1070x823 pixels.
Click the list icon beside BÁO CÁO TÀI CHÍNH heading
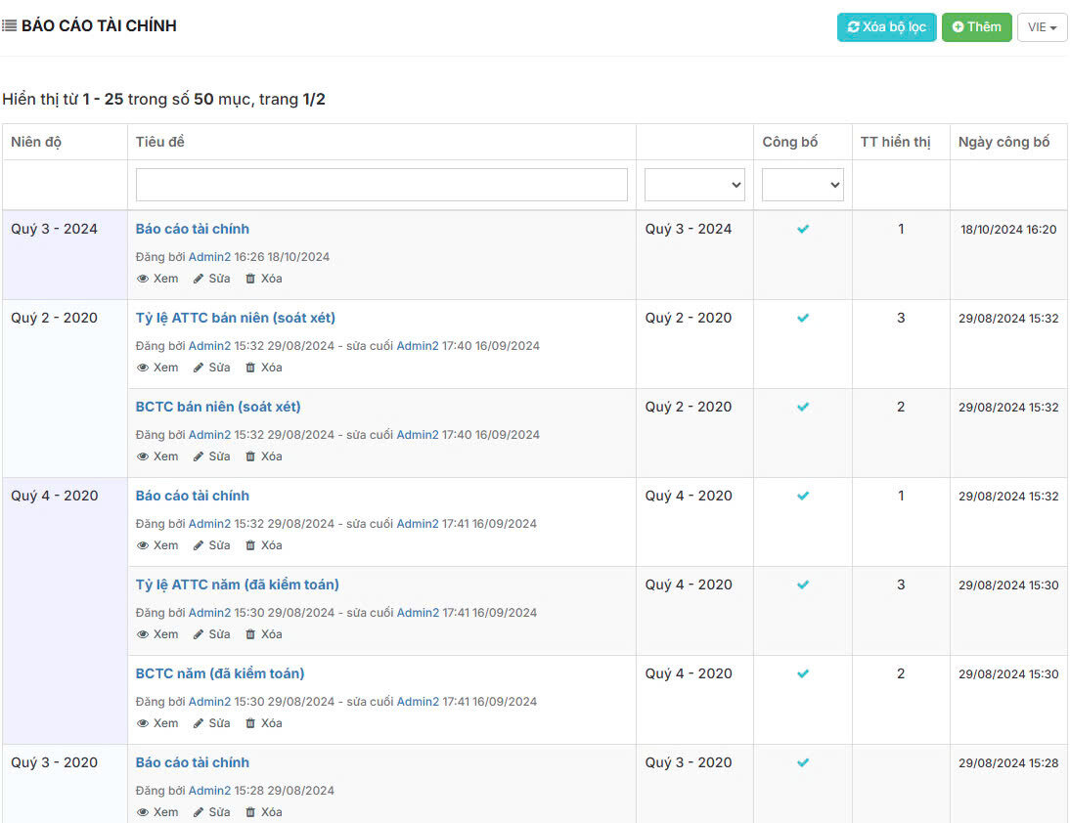click(x=10, y=26)
